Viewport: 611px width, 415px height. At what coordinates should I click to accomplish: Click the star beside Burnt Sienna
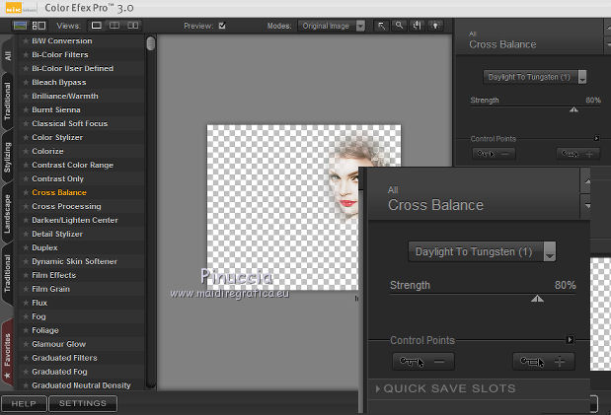[x=26, y=110]
